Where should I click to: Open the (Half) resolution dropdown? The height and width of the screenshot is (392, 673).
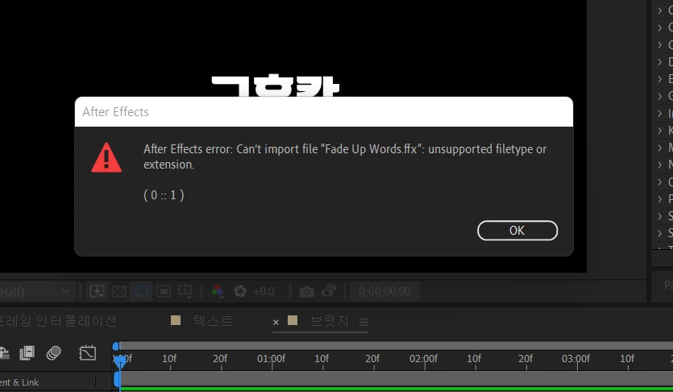(x=36, y=292)
